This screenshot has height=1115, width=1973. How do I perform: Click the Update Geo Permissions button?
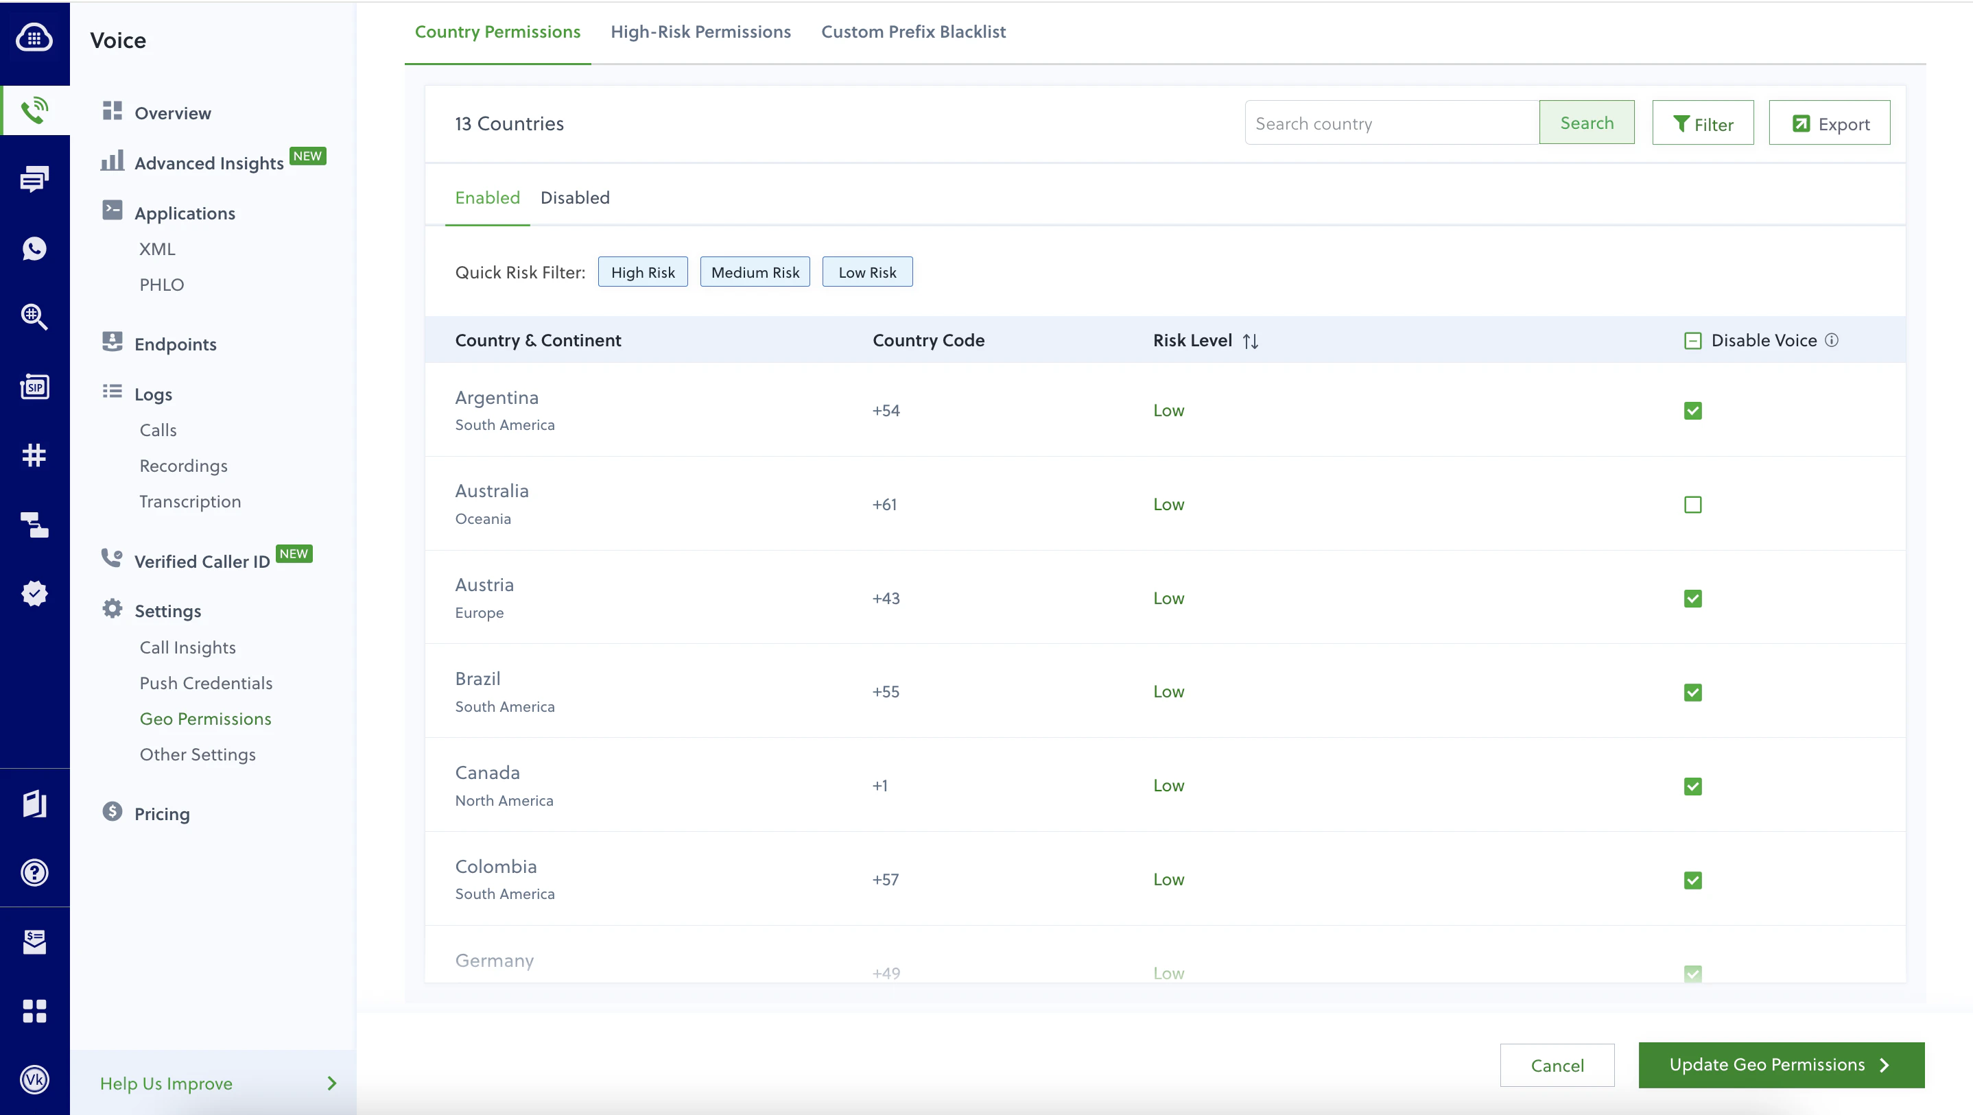tap(1780, 1064)
